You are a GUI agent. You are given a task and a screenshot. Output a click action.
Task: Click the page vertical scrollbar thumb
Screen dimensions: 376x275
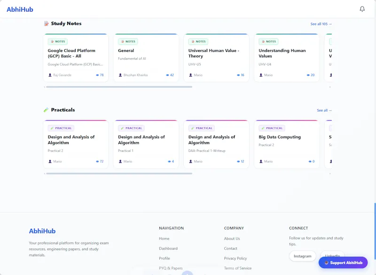coord(375,231)
